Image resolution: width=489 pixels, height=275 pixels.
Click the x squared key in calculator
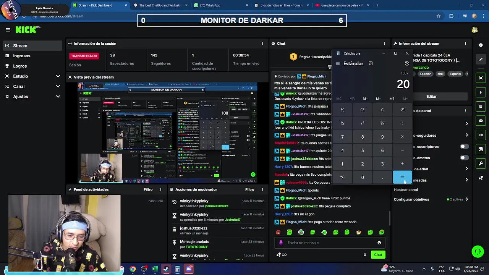[363, 123]
